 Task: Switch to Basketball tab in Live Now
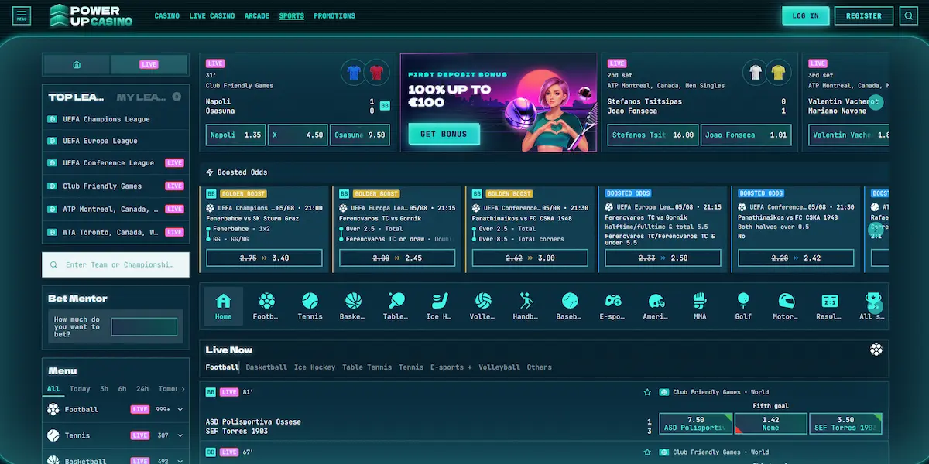[x=266, y=367]
